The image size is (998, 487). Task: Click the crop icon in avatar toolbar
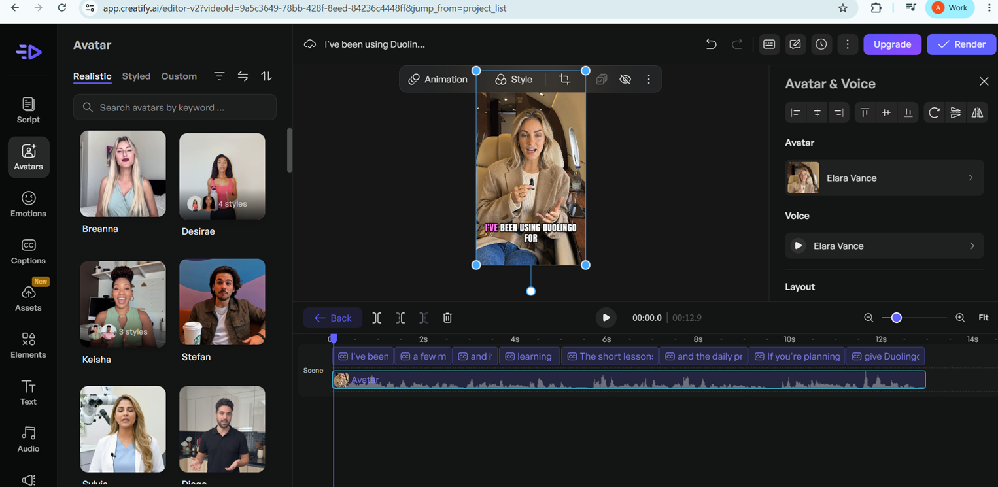(564, 79)
